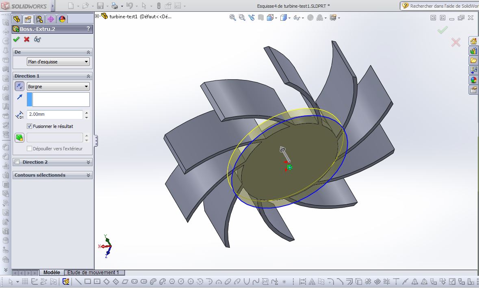The height and width of the screenshot is (288, 479).
Task: Confirm sketch with corner green checkmark
Action: [442, 30]
